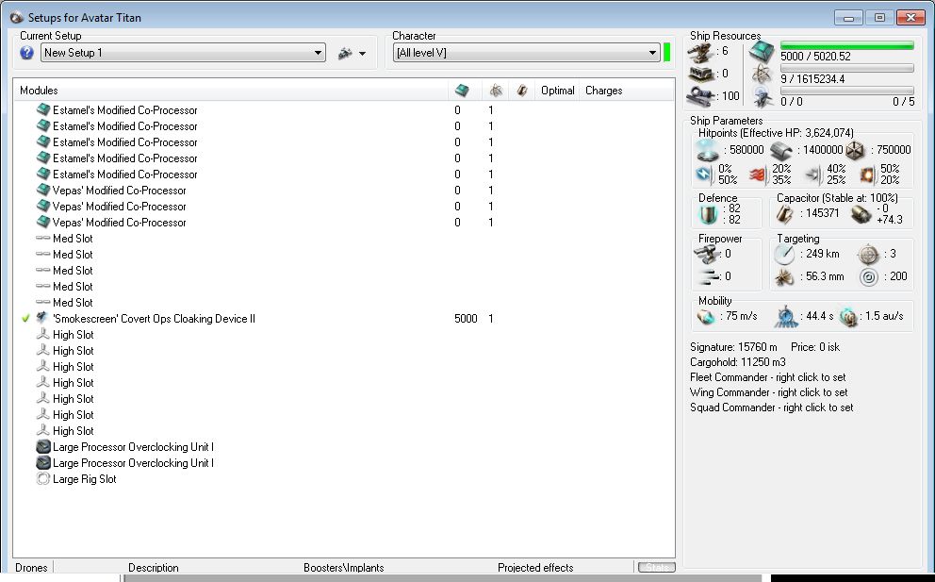
Task: Click the shield hitpoints icon showing 580000
Action: tap(708, 150)
